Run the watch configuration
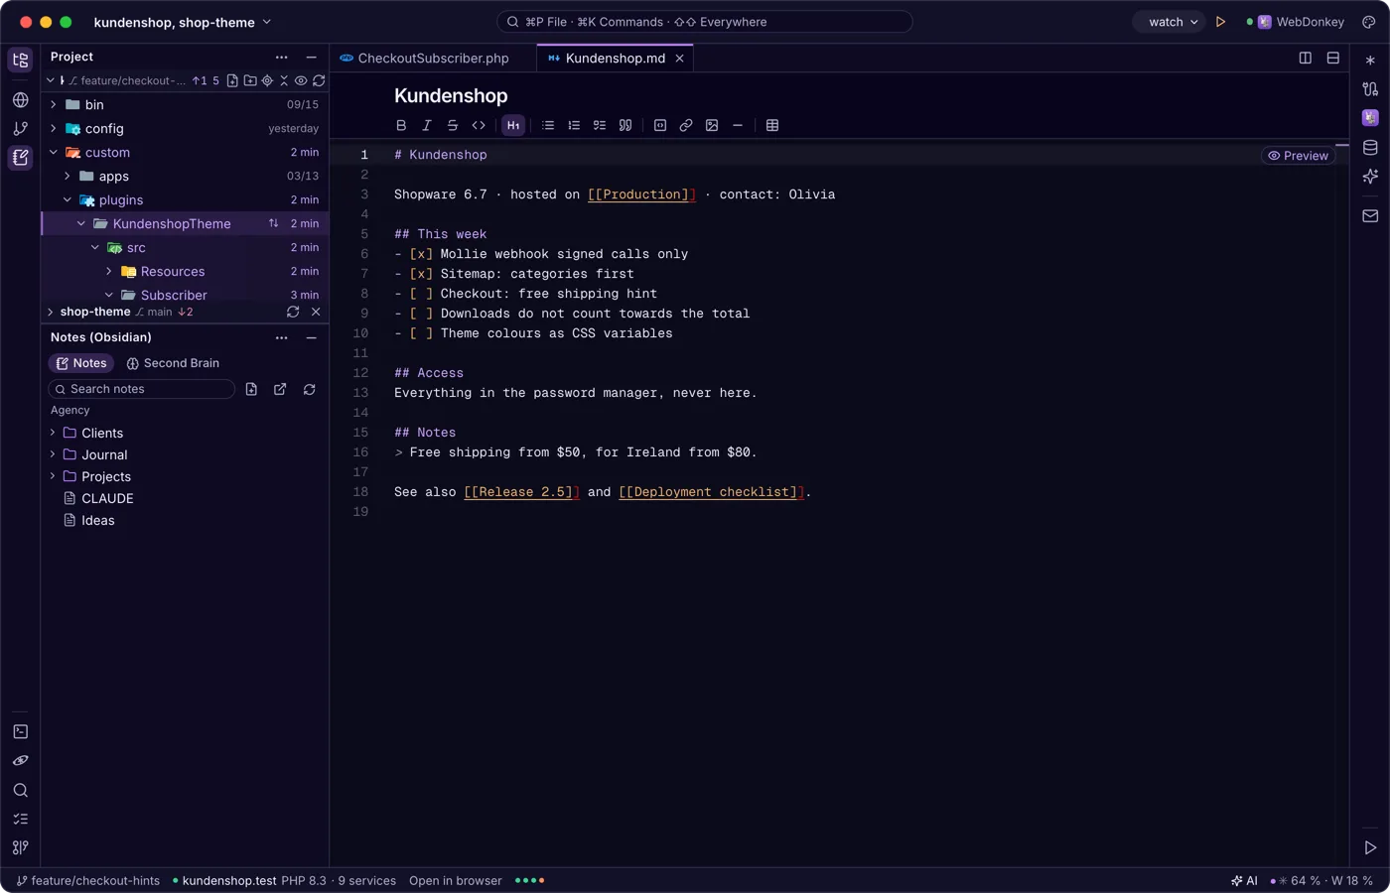 click(x=1221, y=22)
